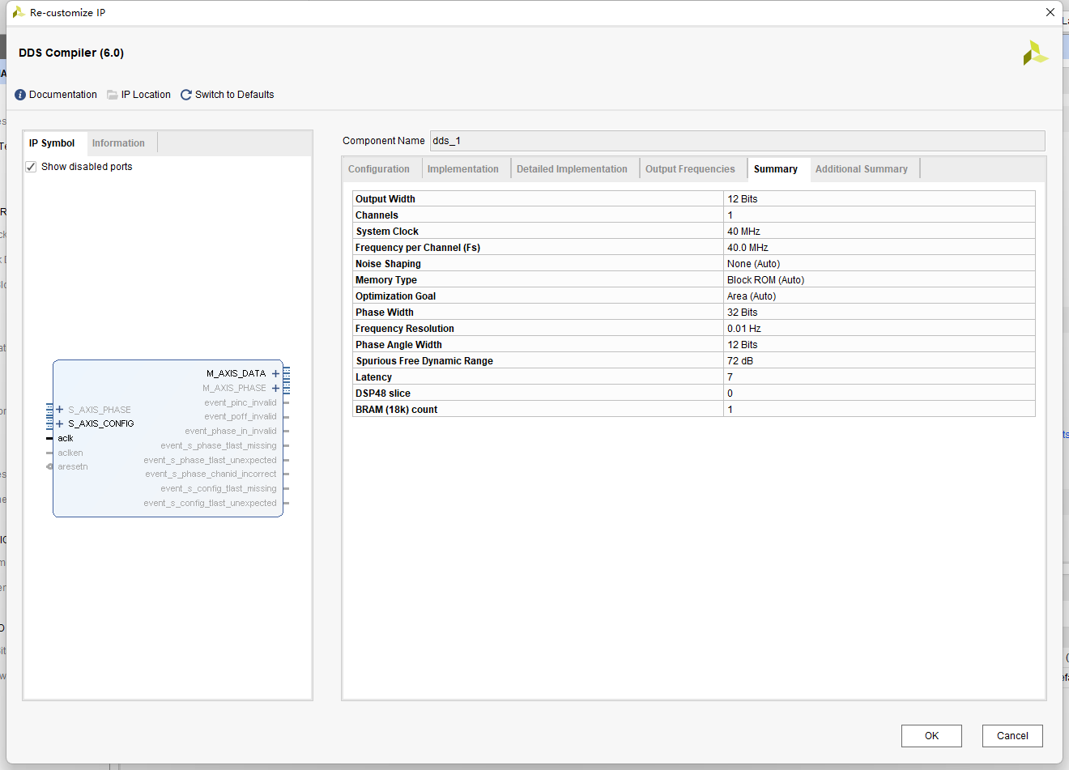Close the Re-customize IP dialog
The height and width of the screenshot is (770, 1069).
[1050, 12]
